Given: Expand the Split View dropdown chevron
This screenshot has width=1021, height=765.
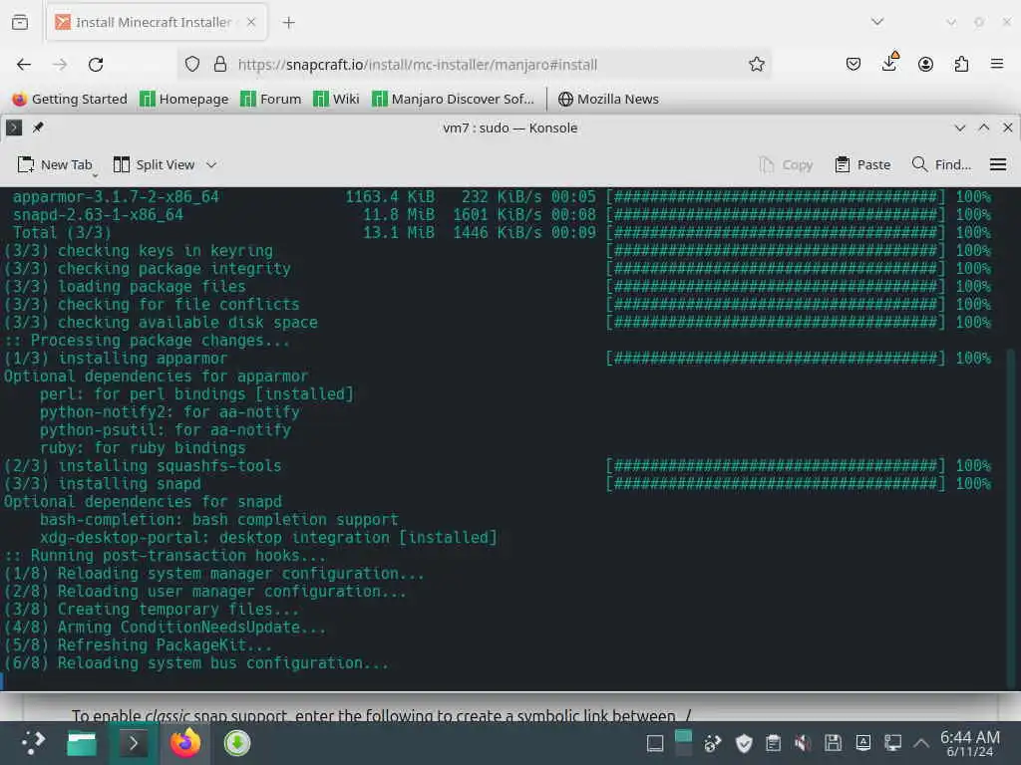Looking at the screenshot, I should (211, 164).
